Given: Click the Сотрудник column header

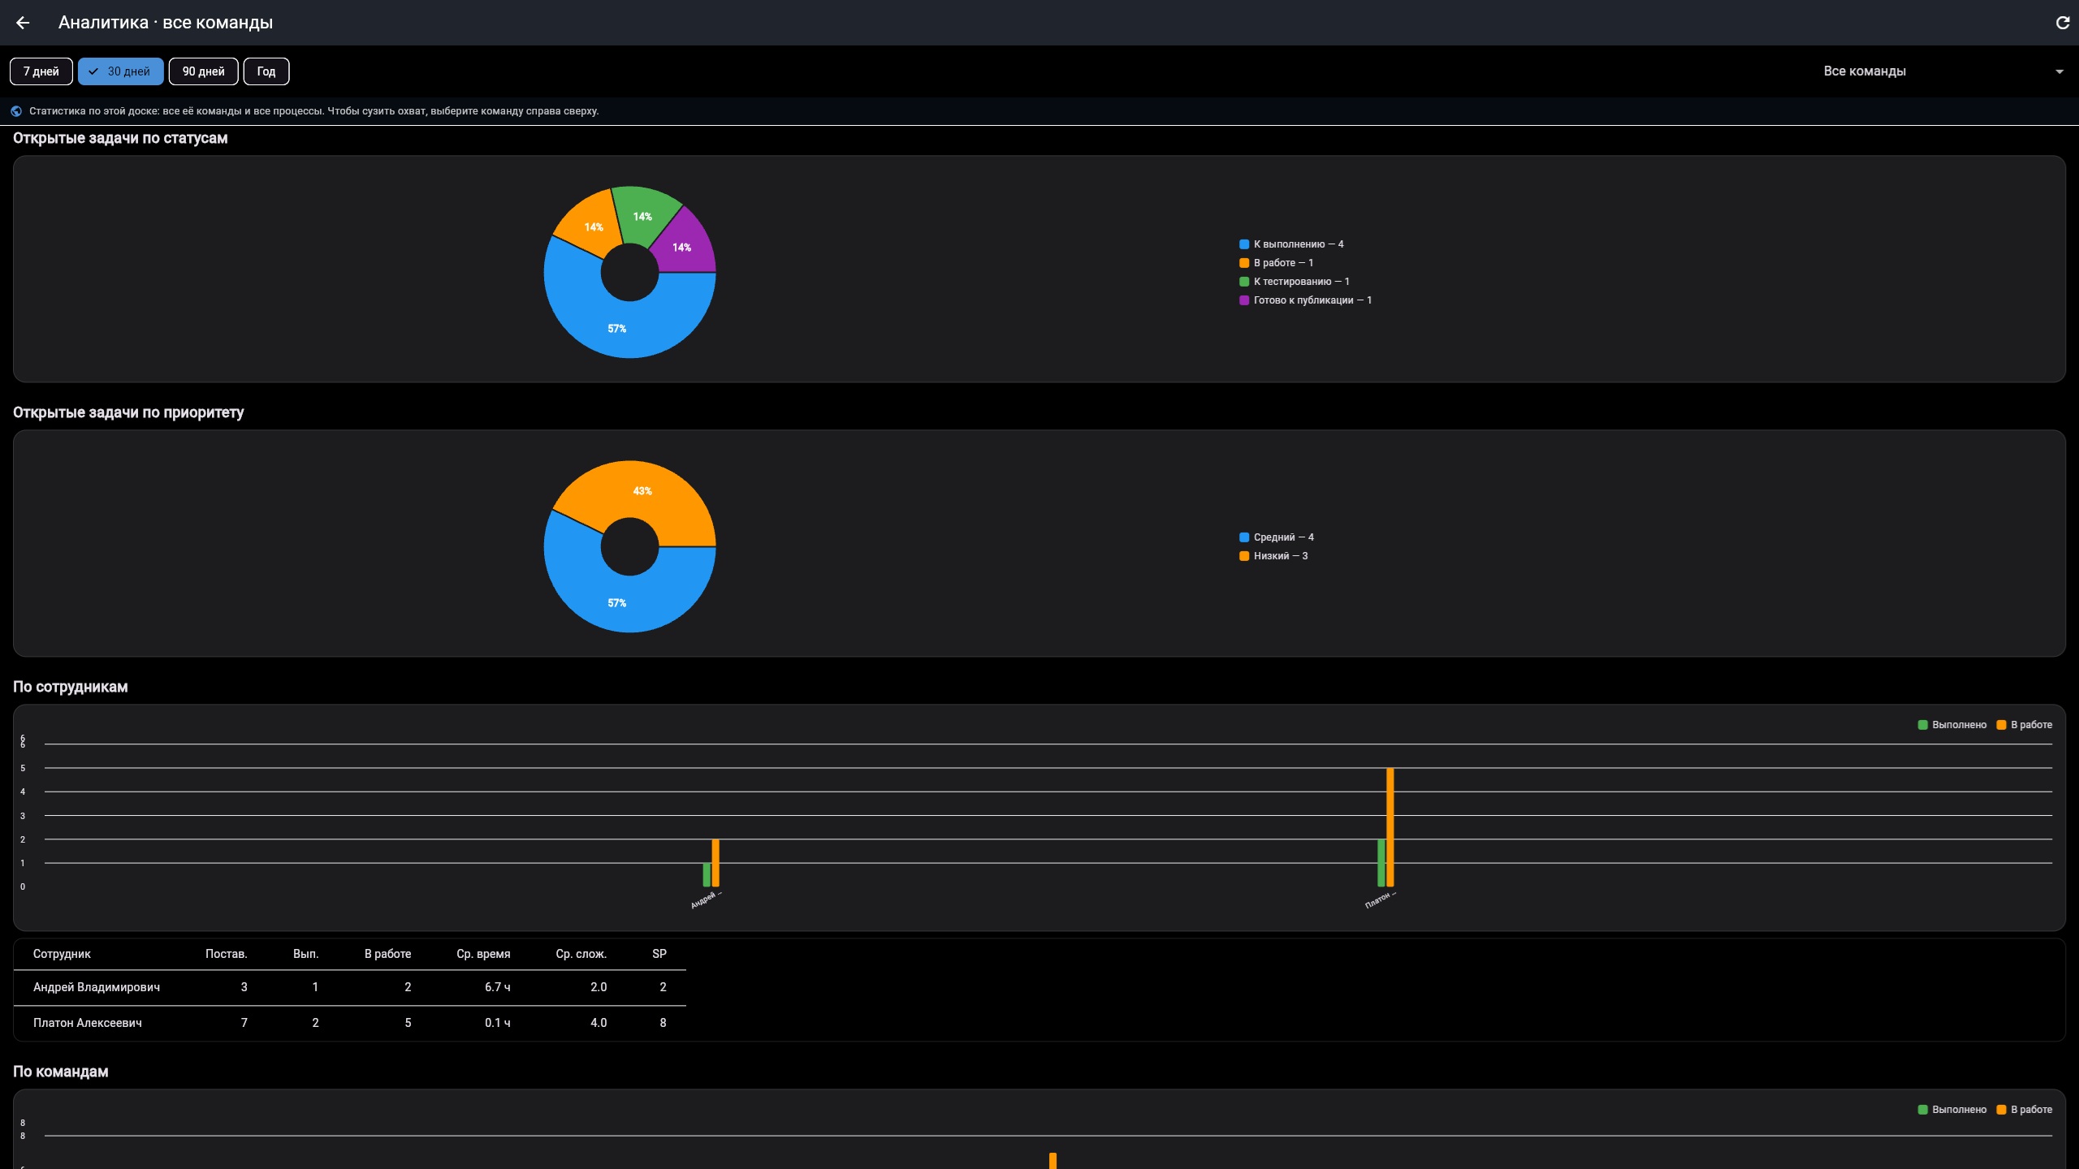Looking at the screenshot, I should (62, 954).
